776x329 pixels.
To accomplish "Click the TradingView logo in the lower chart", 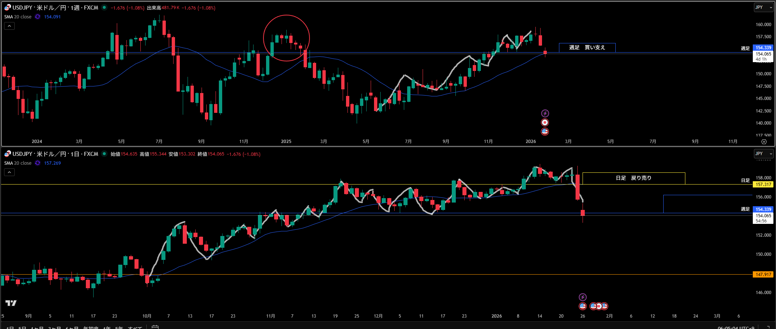I will click(x=11, y=303).
